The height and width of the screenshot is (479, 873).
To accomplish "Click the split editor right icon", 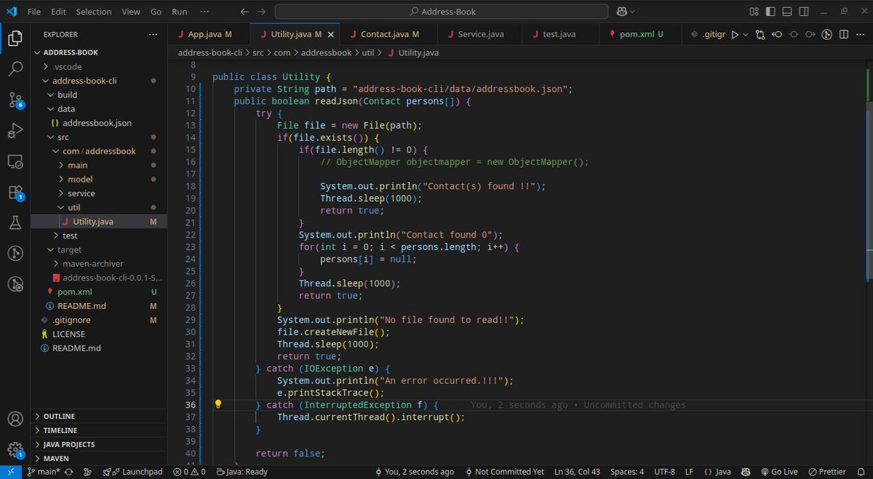I will pyautogui.click(x=843, y=34).
